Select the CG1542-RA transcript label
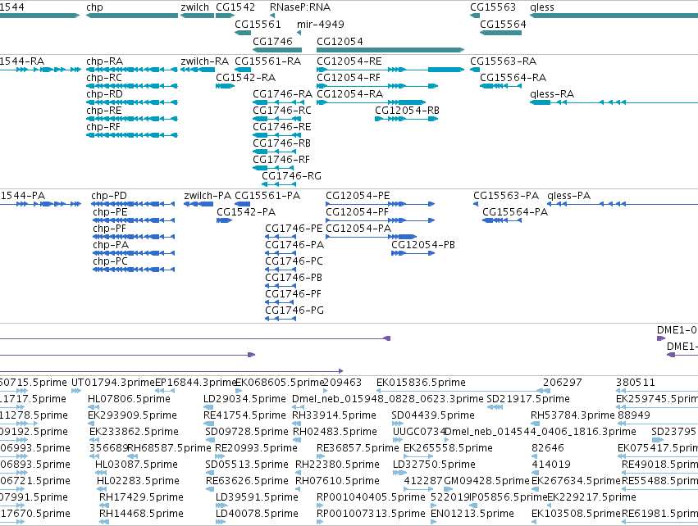The height and width of the screenshot is (526, 698). pyautogui.click(x=246, y=77)
